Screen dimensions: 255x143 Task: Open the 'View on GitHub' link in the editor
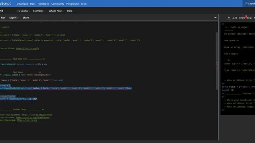click(x=27, y=48)
